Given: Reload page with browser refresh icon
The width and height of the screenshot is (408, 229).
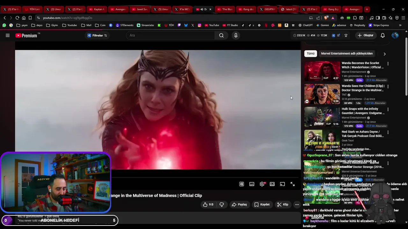Looking at the screenshot, I should [17, 18].
